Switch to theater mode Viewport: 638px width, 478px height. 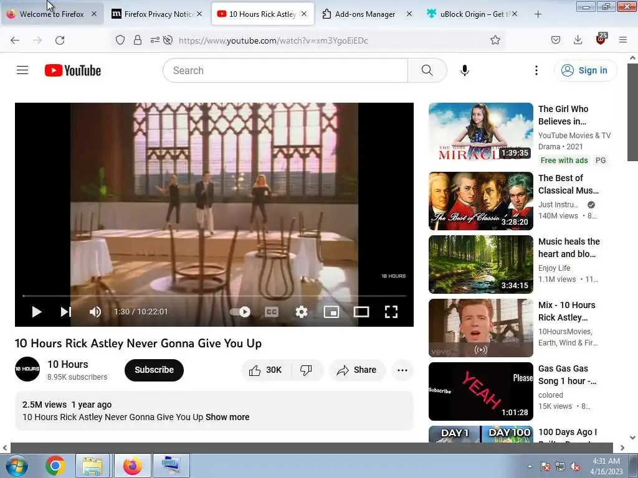coord(361,312)
